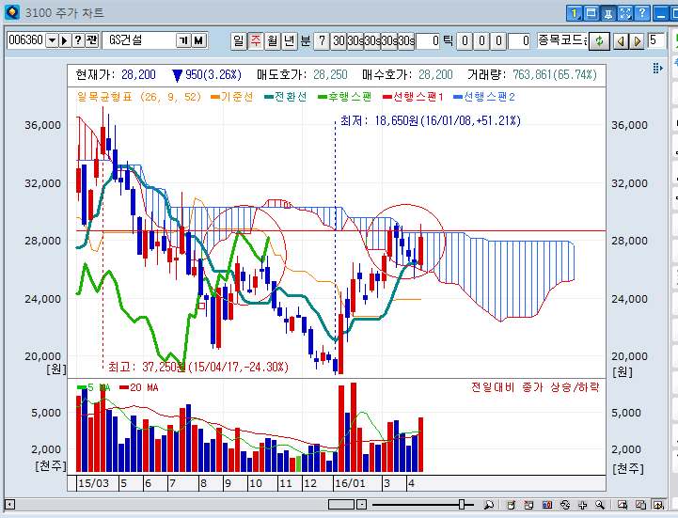Switch chart to weekly (주) period
The height and width of the screenshot is (518, 678).
point(256,40)
